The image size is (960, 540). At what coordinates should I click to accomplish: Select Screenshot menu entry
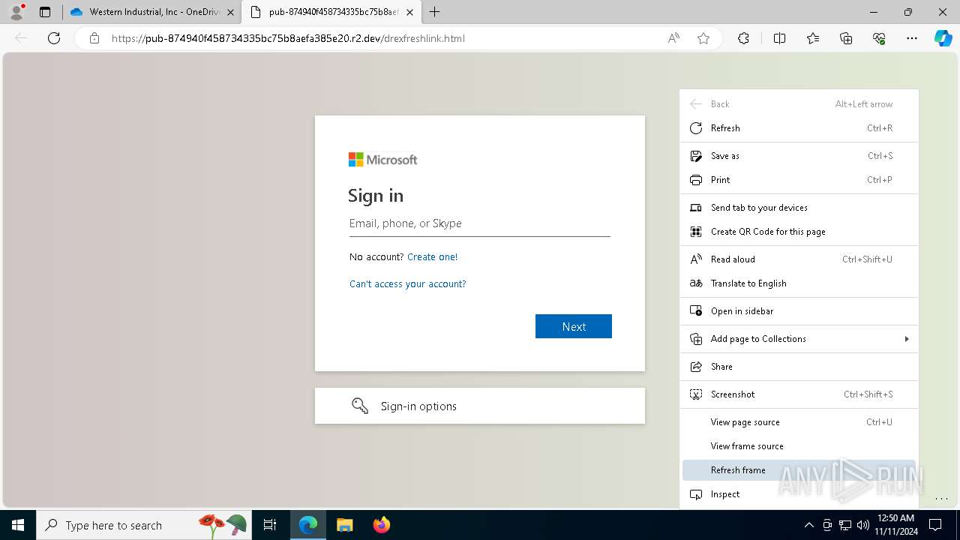799,394
